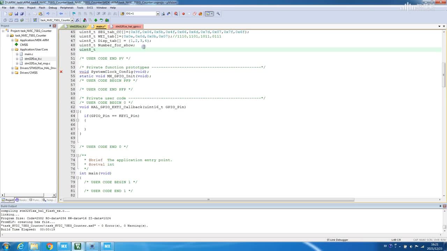This screenshot has width=447, height=251.
Task: Click the editor vertical scrollbar thumb
Action: [x=444, y=75]
